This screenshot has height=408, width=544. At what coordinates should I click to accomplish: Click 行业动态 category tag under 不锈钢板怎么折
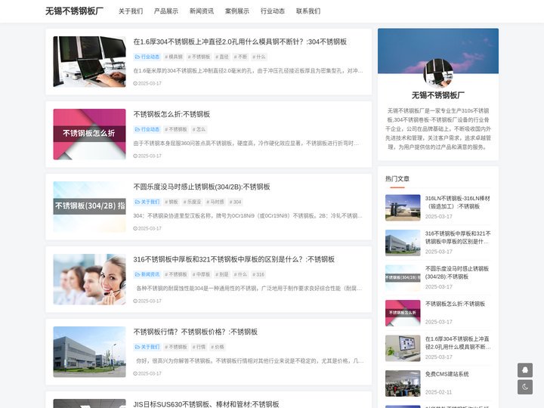(x=147, y=129)
